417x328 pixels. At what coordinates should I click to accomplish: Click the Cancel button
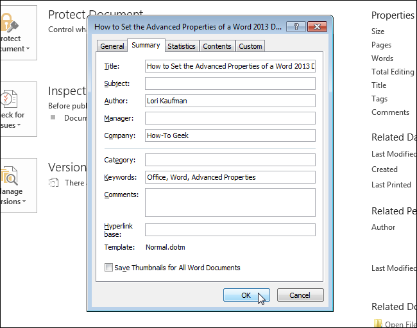point(300,295)
